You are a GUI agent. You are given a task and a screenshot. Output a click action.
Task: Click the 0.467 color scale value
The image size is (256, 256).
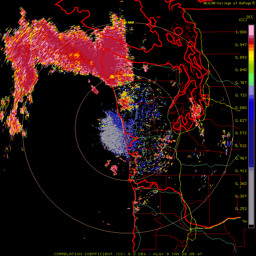(x=241, y=158)
